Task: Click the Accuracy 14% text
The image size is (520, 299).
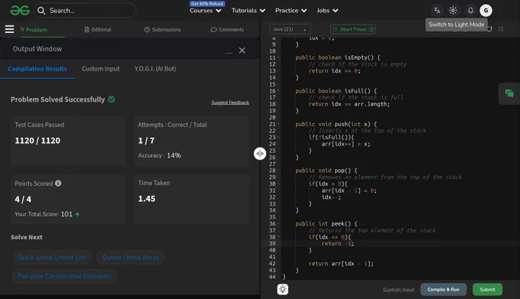Action: 159,155
